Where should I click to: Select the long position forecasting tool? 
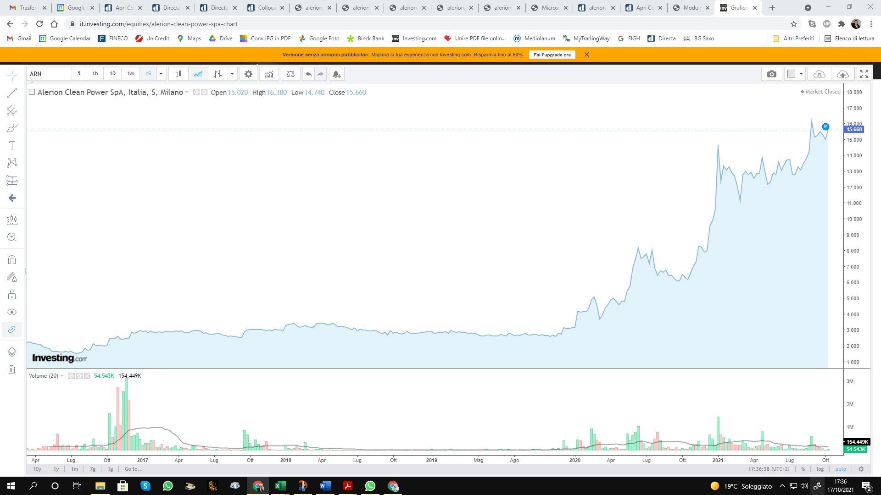pos(12,180)
